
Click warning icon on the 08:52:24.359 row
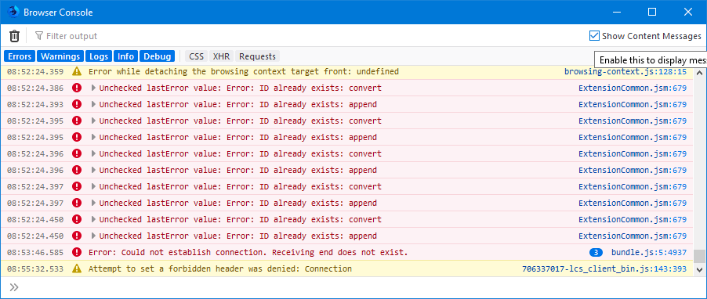point(77,71)
